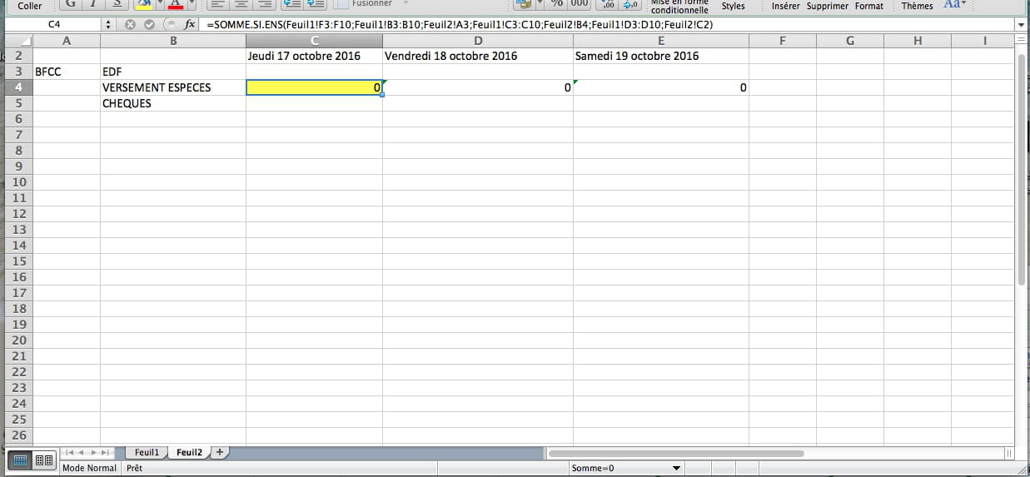
Task: Click Insérer in the ribbon
Action: point(787,6)
